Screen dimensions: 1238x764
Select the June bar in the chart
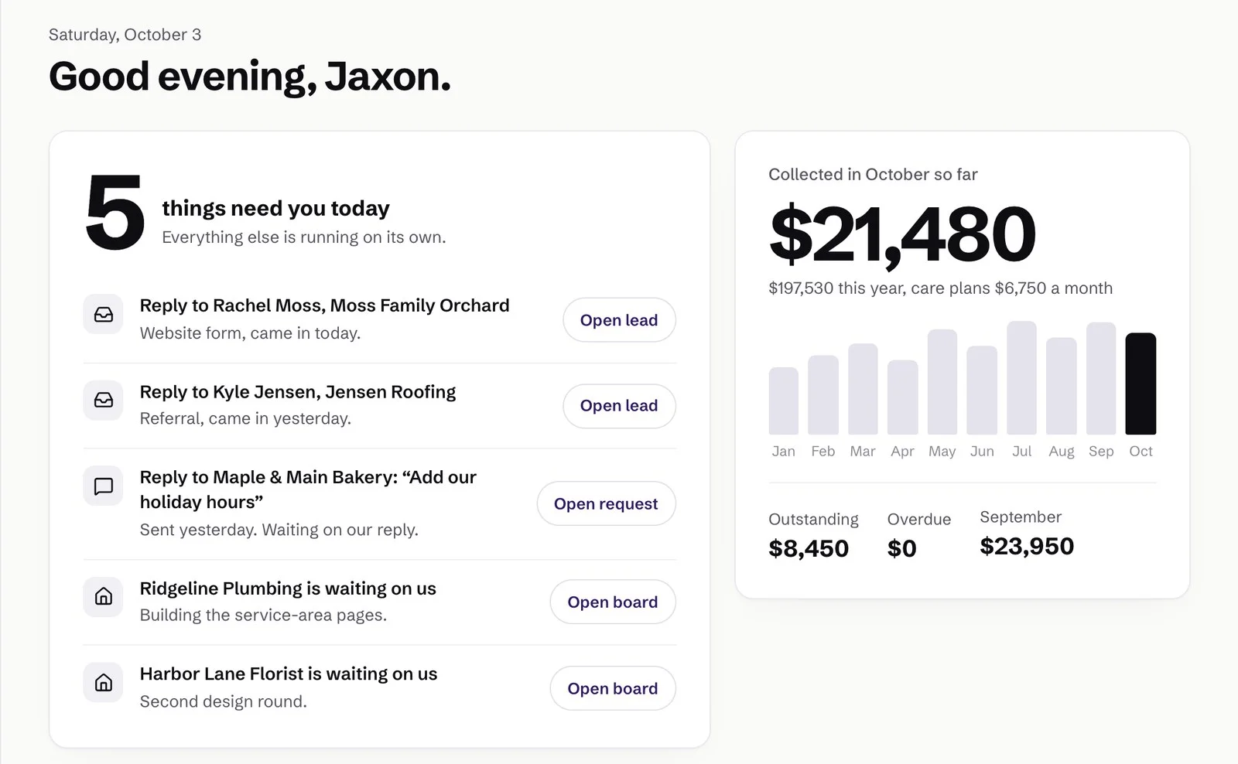tap(982, 391)
